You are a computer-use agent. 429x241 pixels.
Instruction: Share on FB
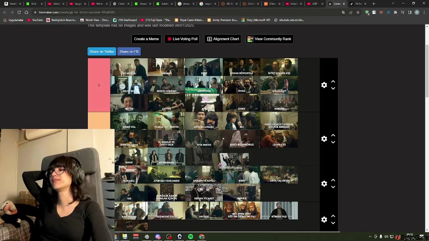129,52
